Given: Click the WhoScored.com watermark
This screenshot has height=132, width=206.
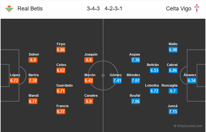Looking at the screenshot, I should point(188,126).
